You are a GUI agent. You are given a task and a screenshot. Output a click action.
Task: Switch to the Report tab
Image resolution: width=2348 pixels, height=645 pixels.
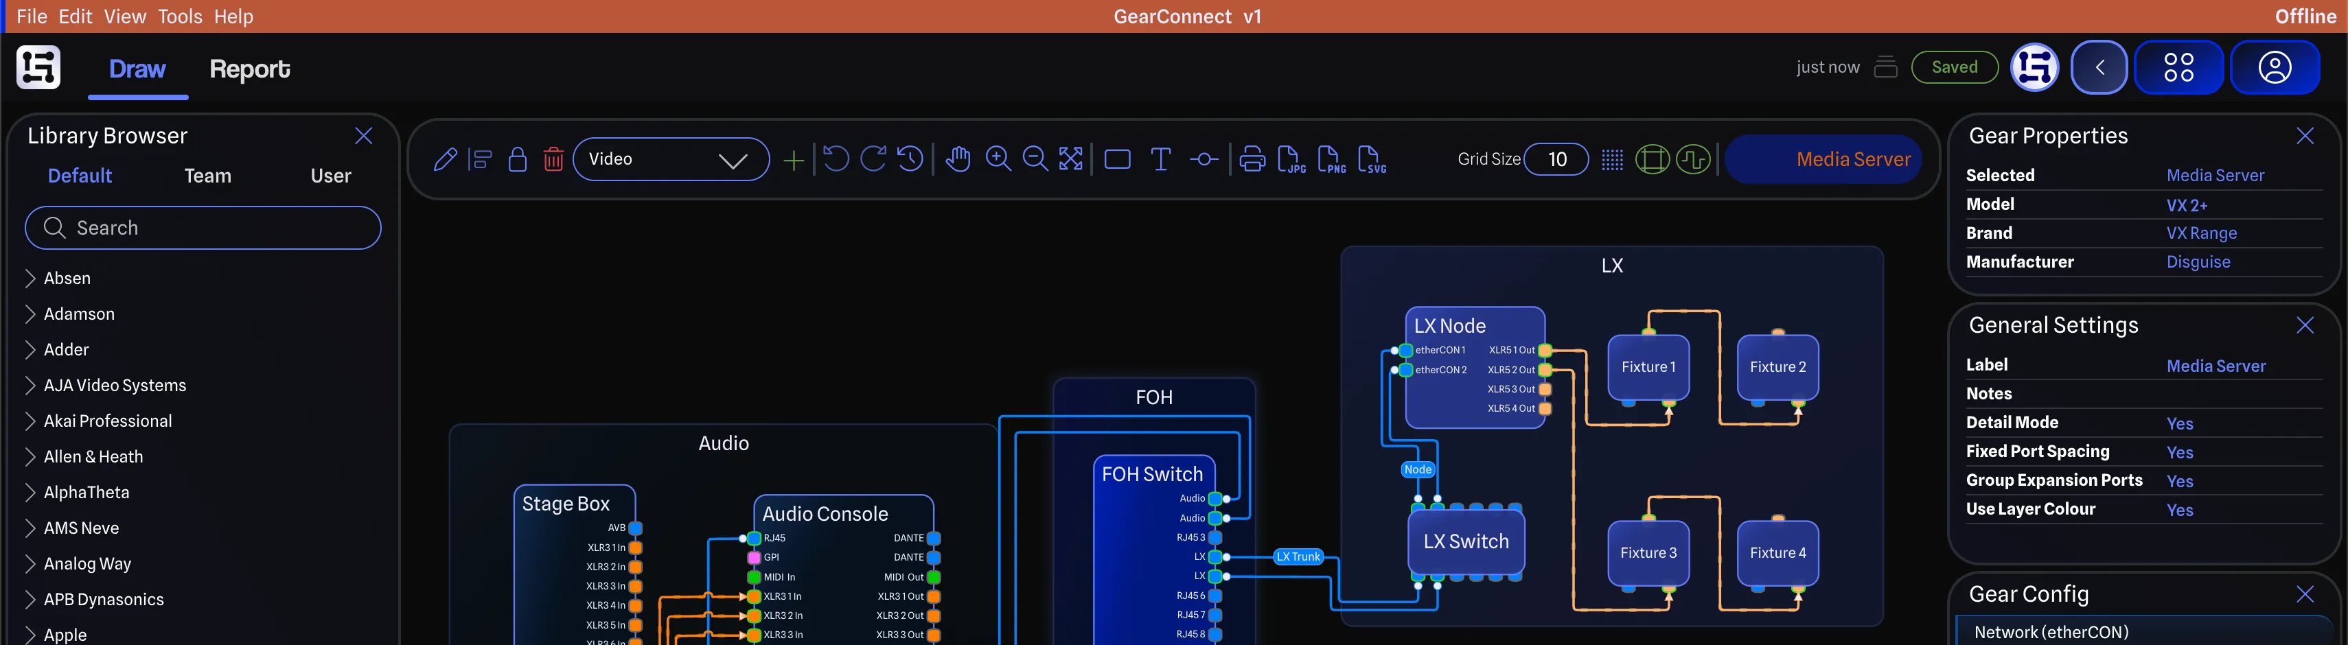(x=250, y=69)
